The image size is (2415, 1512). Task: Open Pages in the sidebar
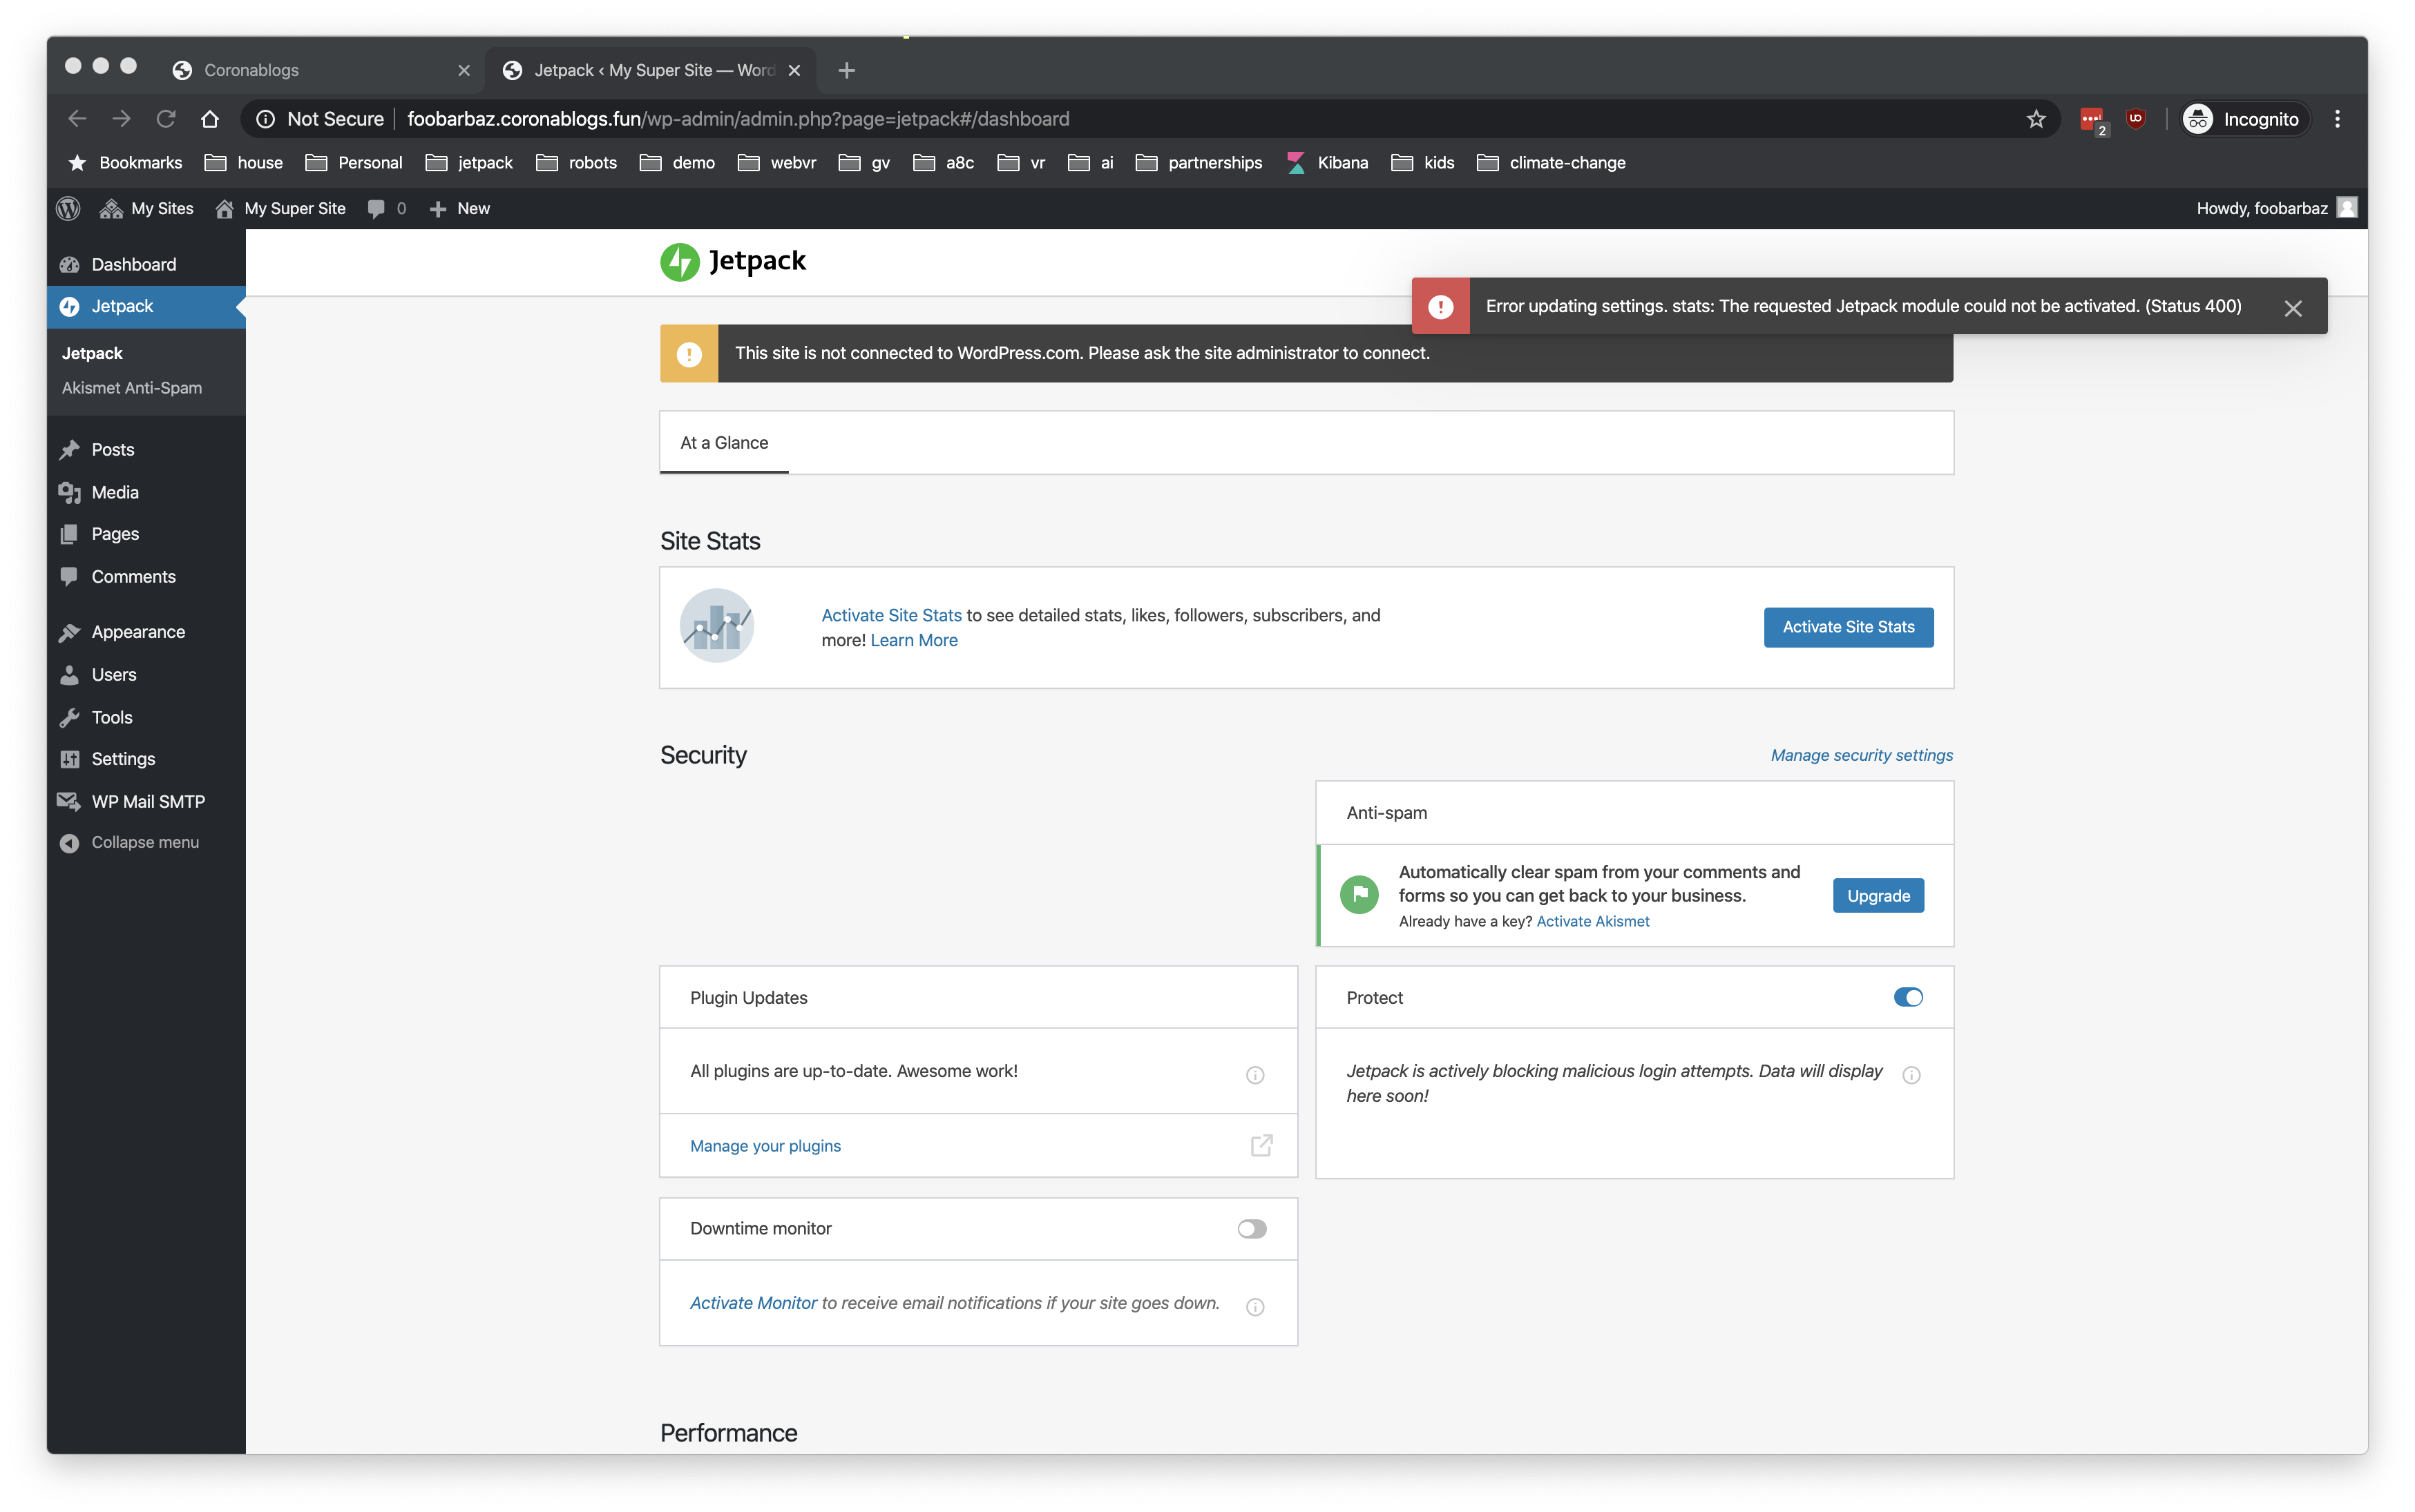pyautogui.click(x=146, y=534)
